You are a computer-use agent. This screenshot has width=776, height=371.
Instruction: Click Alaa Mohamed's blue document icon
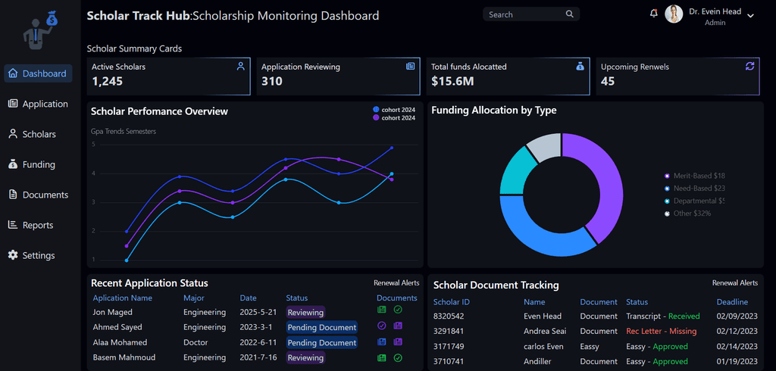tap(382, 341)
